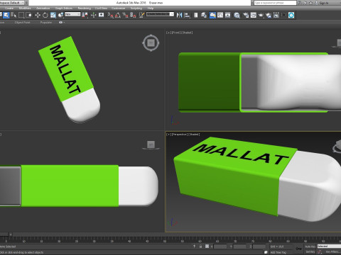Open the Front viewport Shaded label menu
The width and height of the screenshot is (341, 255).
[187, 33]
